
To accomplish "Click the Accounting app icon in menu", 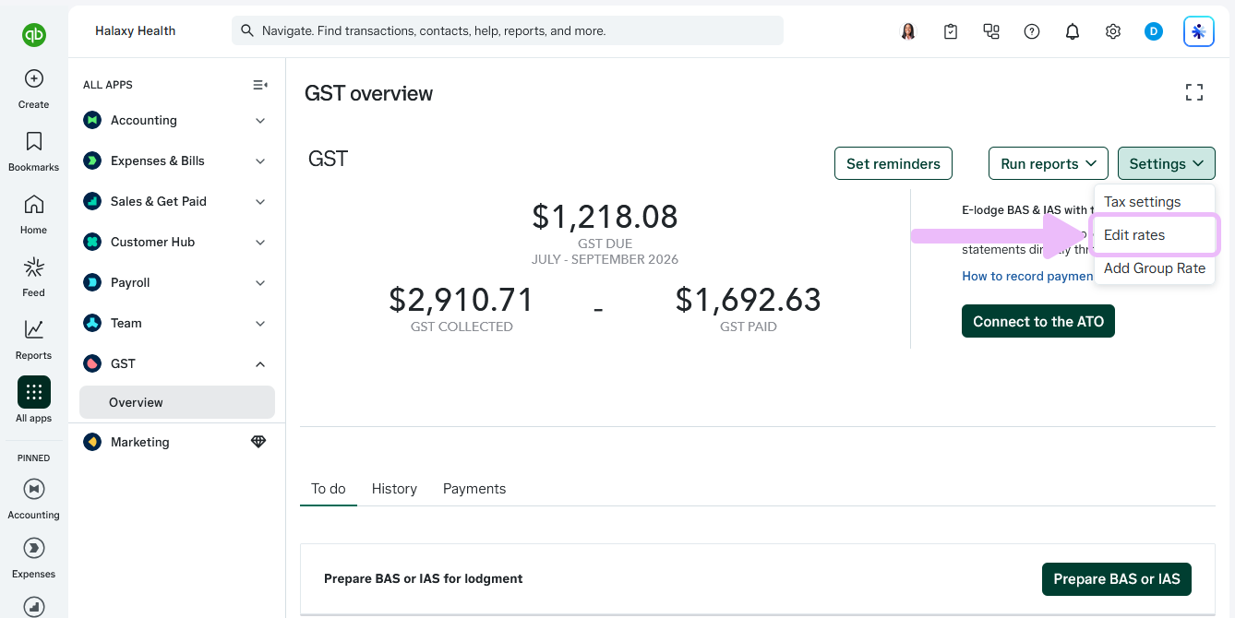I will pyautogui.click(x=92, y=120).
